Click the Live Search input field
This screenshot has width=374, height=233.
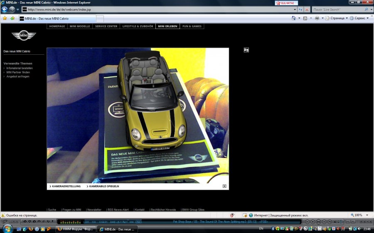[337, 9]
